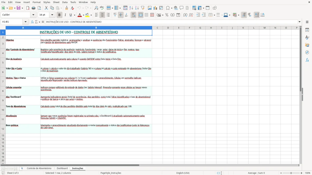Click the Headers and Footers icon

click(x=187, y=8)
